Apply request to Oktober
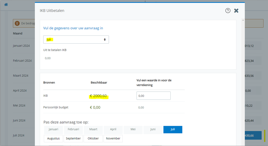 [x=93, y=138]
